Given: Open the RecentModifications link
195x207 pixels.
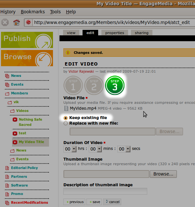Looking at the screenshot, I should tap(30, 202).
